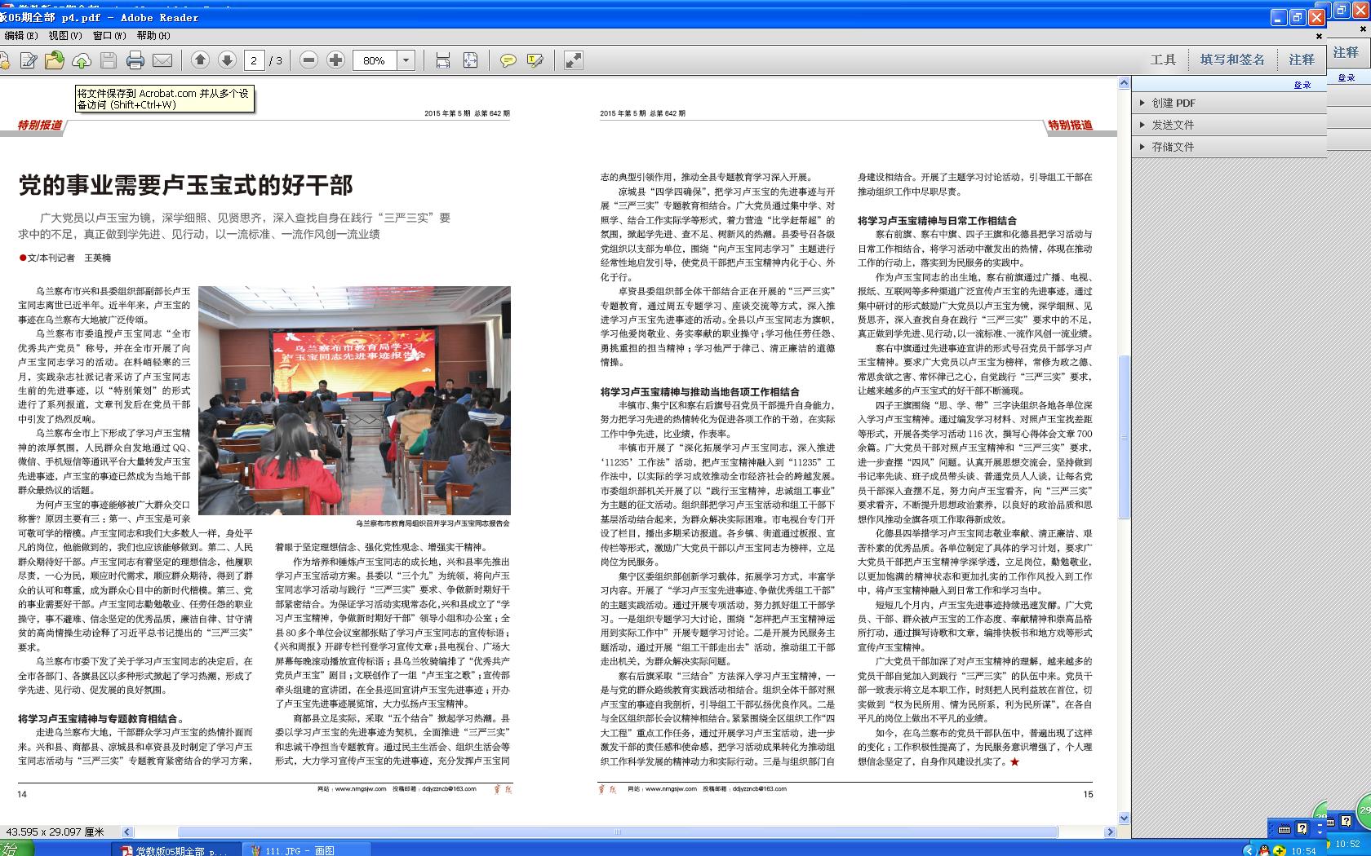Switch to read mode with the expand arrows icon
Screen dimensions: 1371x856
574,60
